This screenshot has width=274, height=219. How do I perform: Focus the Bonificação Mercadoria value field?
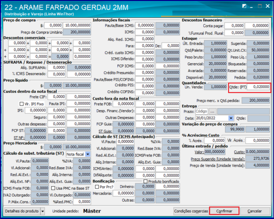point(124,193)
